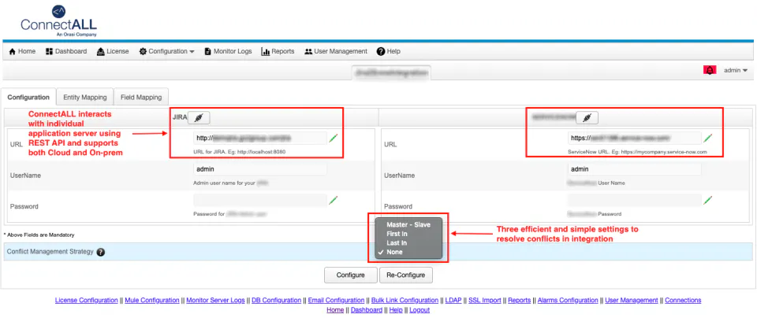The image size is (757, 318).
Task: Open Bulk Link Configuration footer link
Action: coord(405,300)
